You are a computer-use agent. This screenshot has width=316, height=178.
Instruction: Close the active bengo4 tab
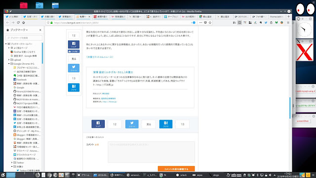coord(89,17)
